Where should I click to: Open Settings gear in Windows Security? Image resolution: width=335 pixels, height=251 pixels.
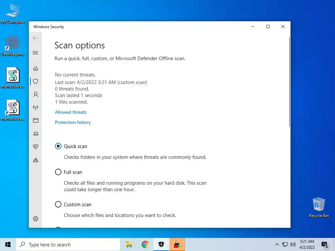pos(35,219)
